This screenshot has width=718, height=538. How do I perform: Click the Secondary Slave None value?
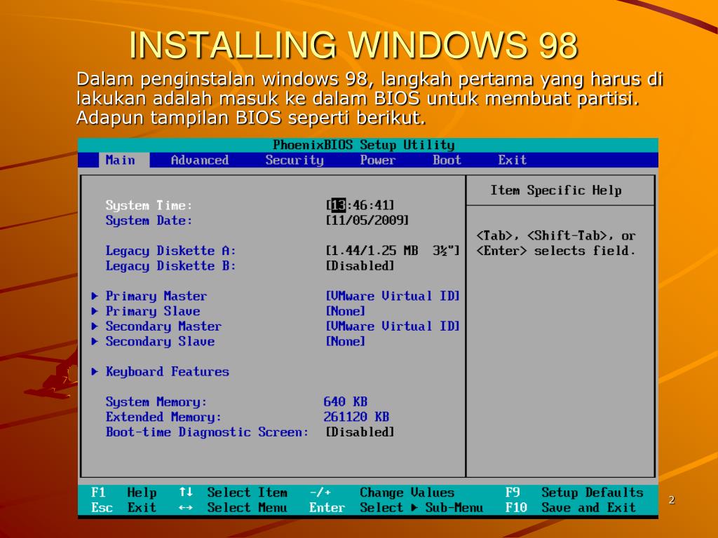click(x=346, y=341)
